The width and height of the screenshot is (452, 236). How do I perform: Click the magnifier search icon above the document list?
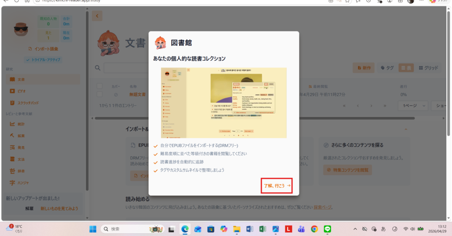pos(98,68)
